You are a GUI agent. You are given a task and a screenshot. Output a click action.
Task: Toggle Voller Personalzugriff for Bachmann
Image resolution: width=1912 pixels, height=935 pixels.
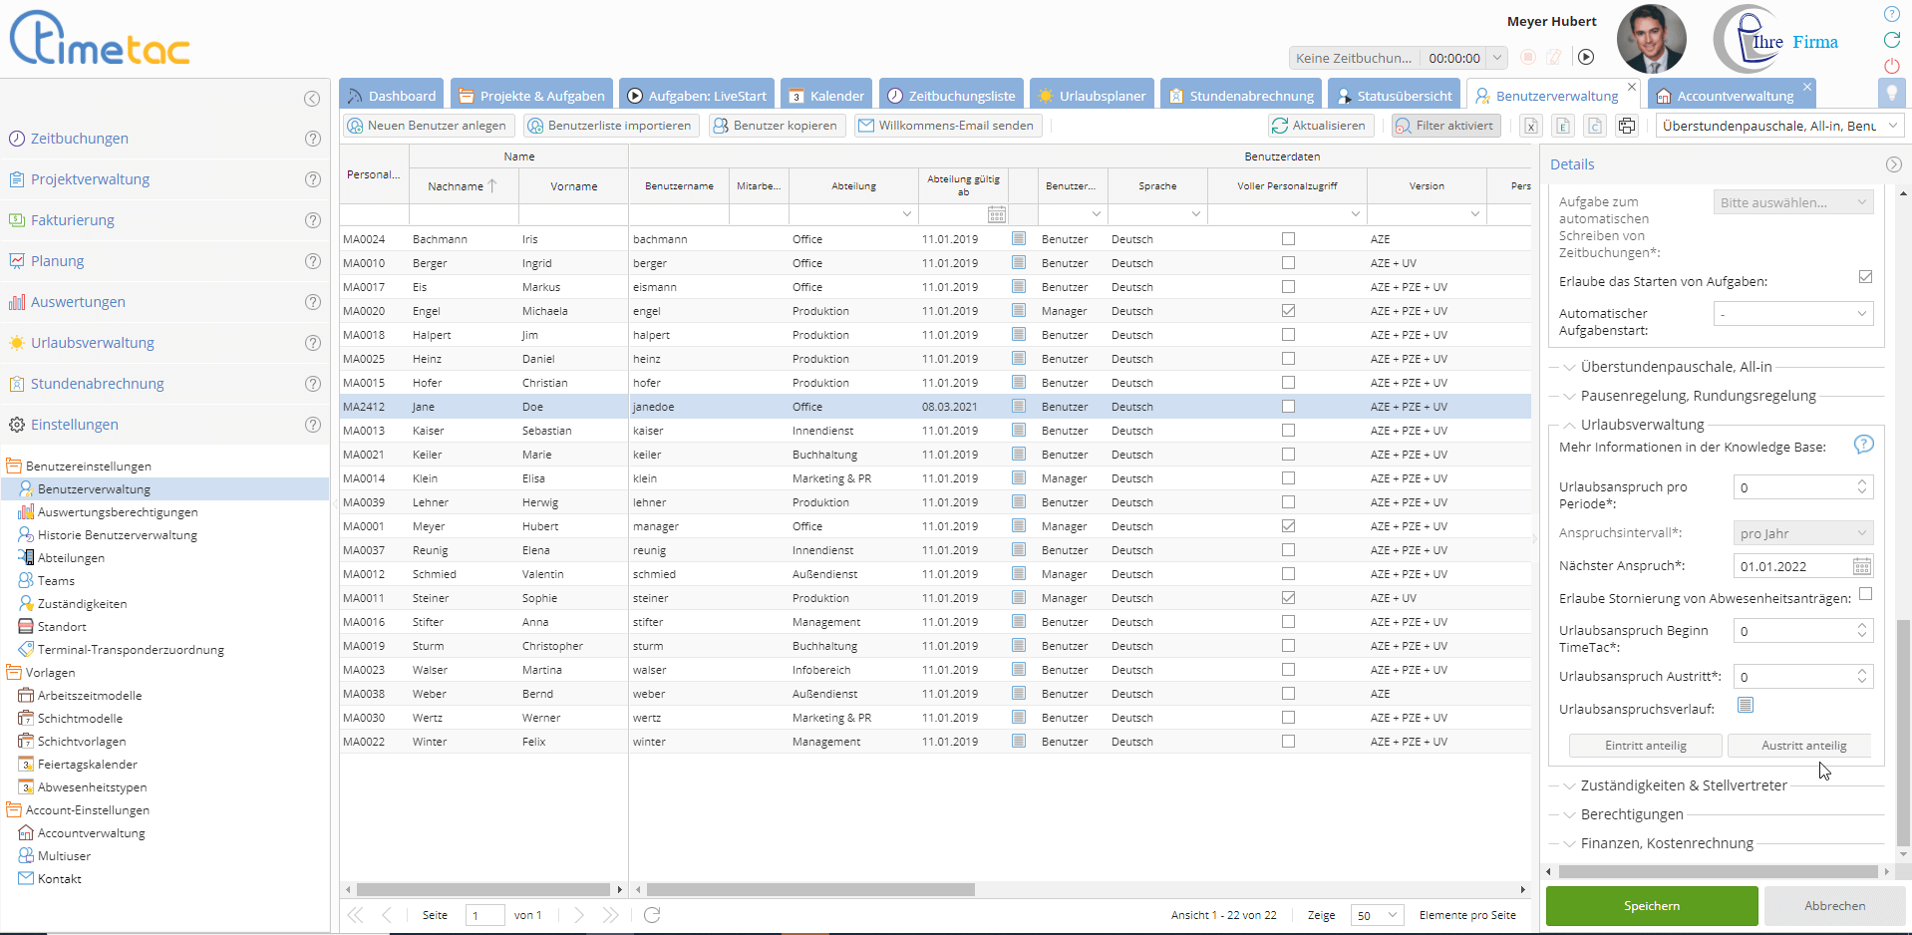coord(1288,239)
